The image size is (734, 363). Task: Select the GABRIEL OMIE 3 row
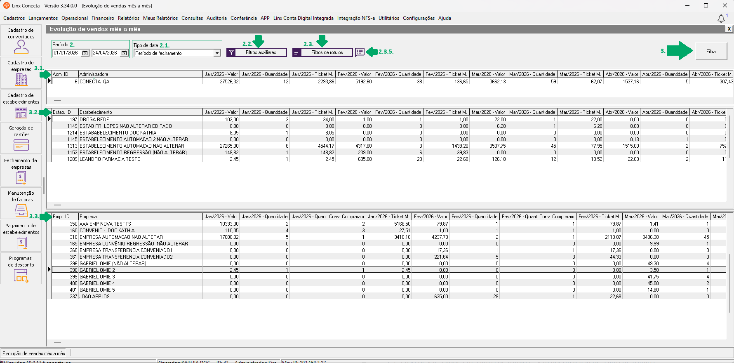click(389, 277)
